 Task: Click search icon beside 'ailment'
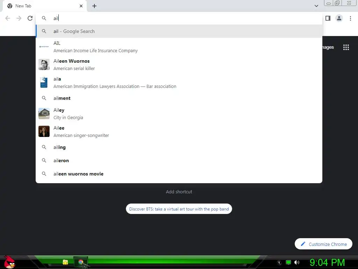point(44,98)
